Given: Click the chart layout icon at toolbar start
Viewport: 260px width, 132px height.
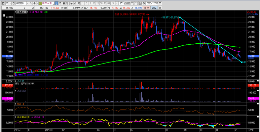Looking at the screenshot, I should (x=3, y=3).
